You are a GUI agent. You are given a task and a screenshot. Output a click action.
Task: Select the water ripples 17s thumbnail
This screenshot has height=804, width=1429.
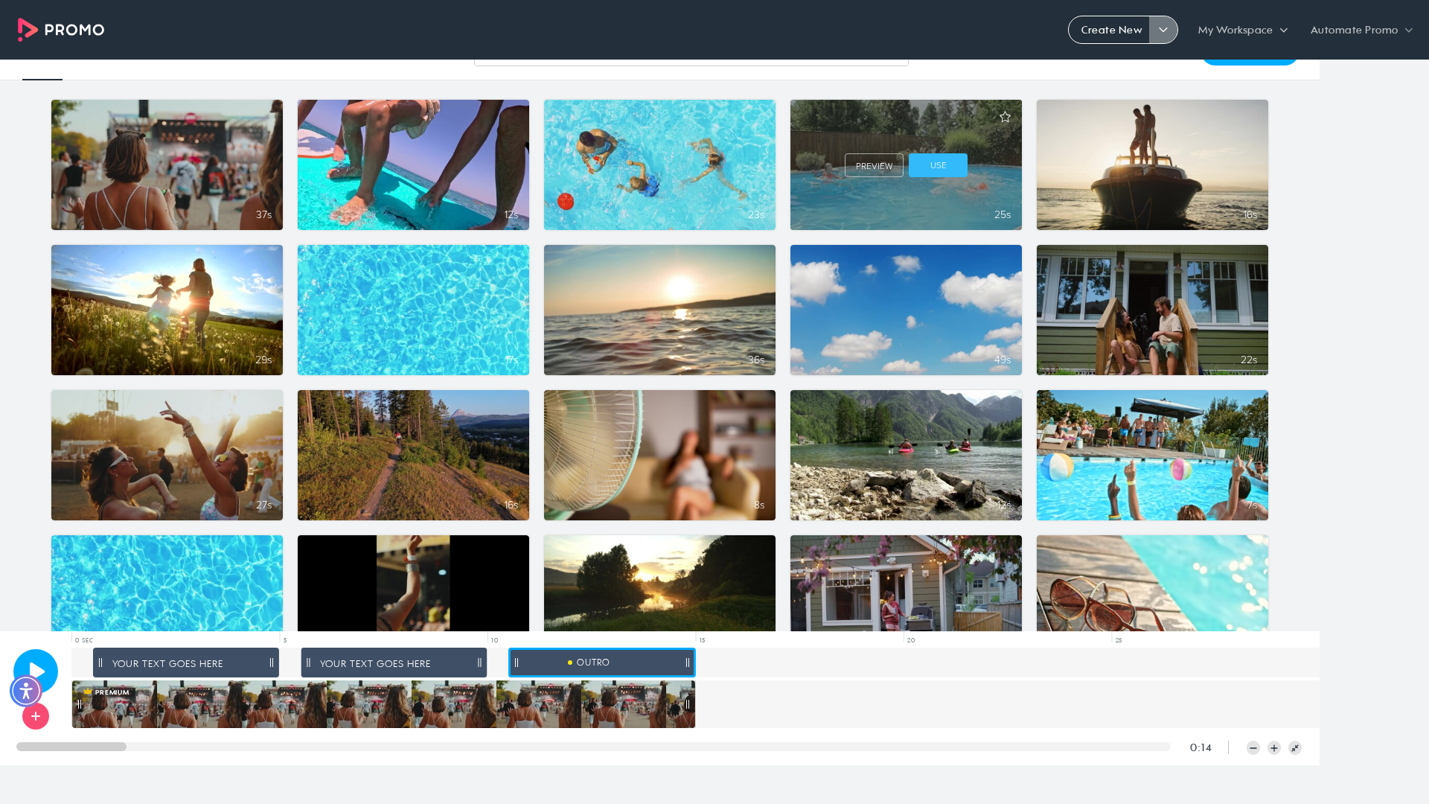413,310
